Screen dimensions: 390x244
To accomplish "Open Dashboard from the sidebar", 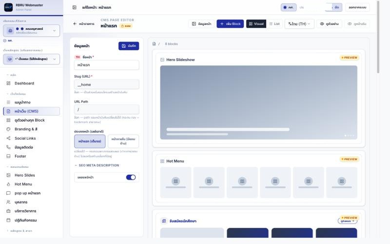I will point(31,83).
